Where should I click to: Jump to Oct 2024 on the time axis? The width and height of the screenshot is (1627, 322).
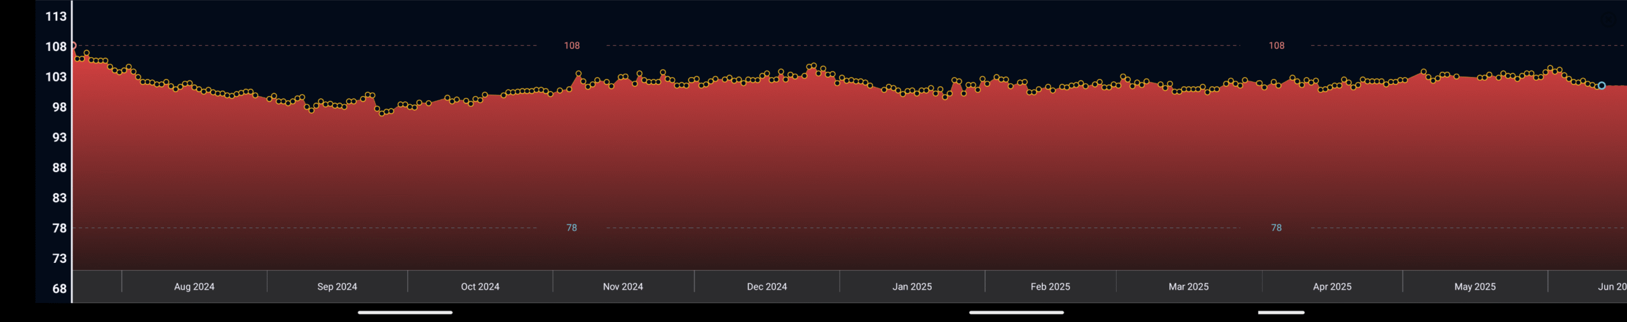tap(480, 286)
